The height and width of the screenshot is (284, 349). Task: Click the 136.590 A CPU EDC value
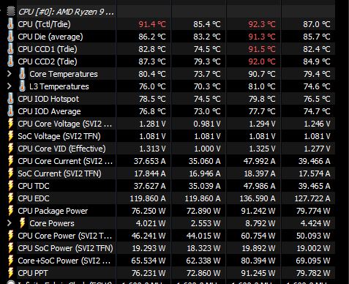pyautogui.click(x=258, y=198)
